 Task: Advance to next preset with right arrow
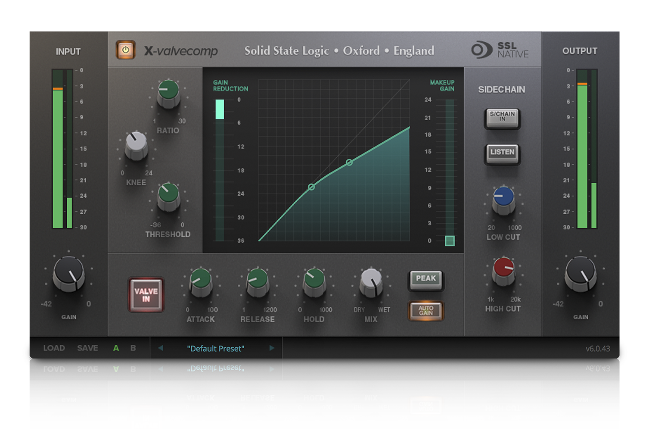coord(272,348)
